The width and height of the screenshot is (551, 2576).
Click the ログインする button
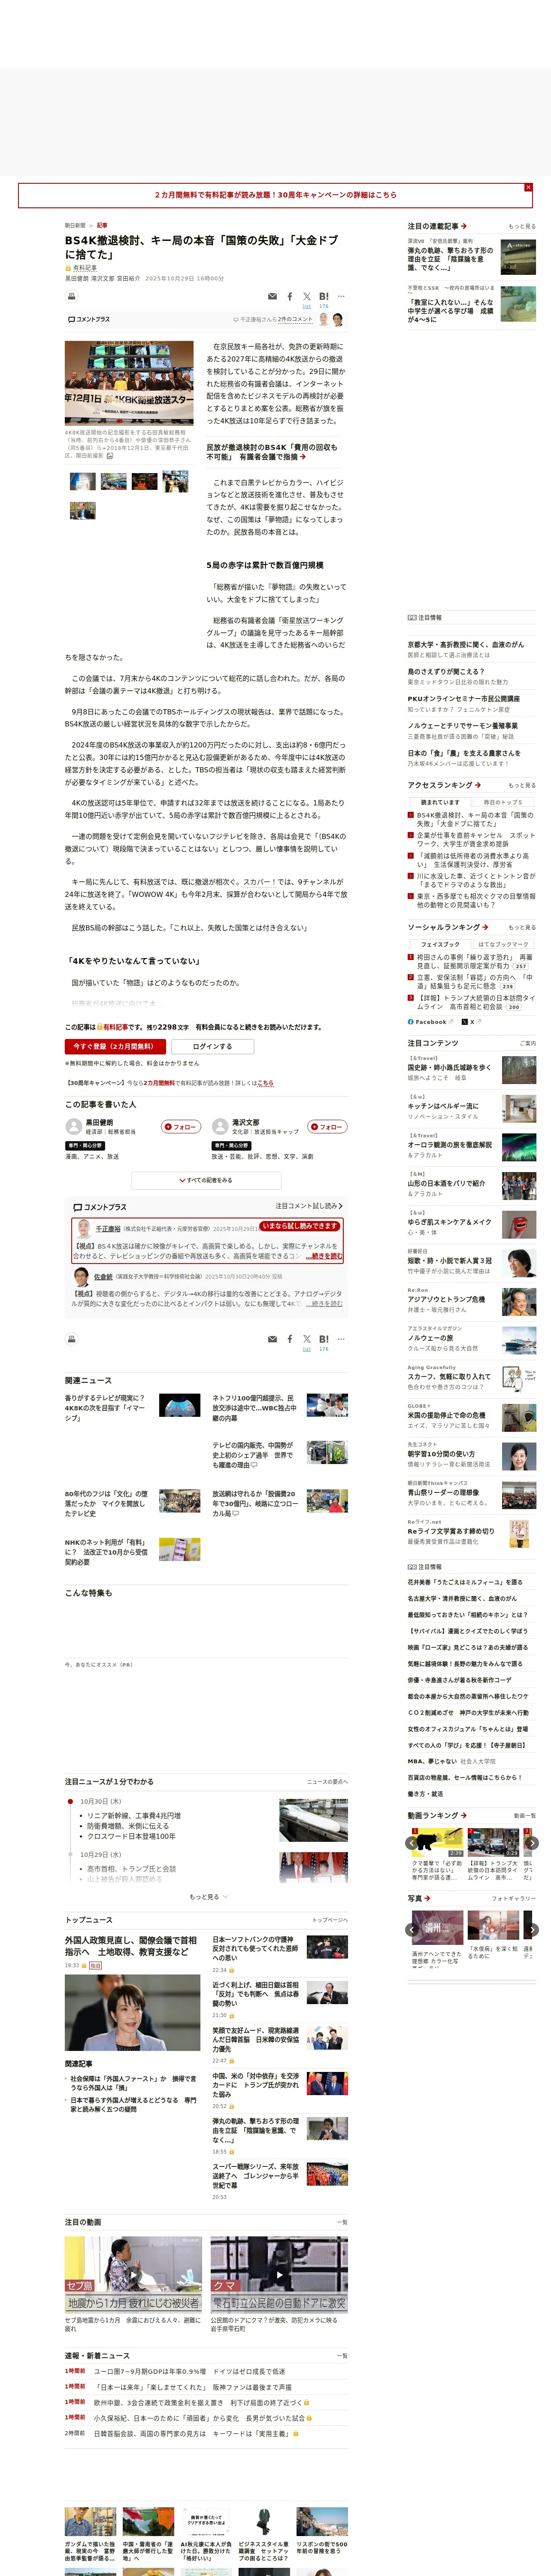point(212,1047)
